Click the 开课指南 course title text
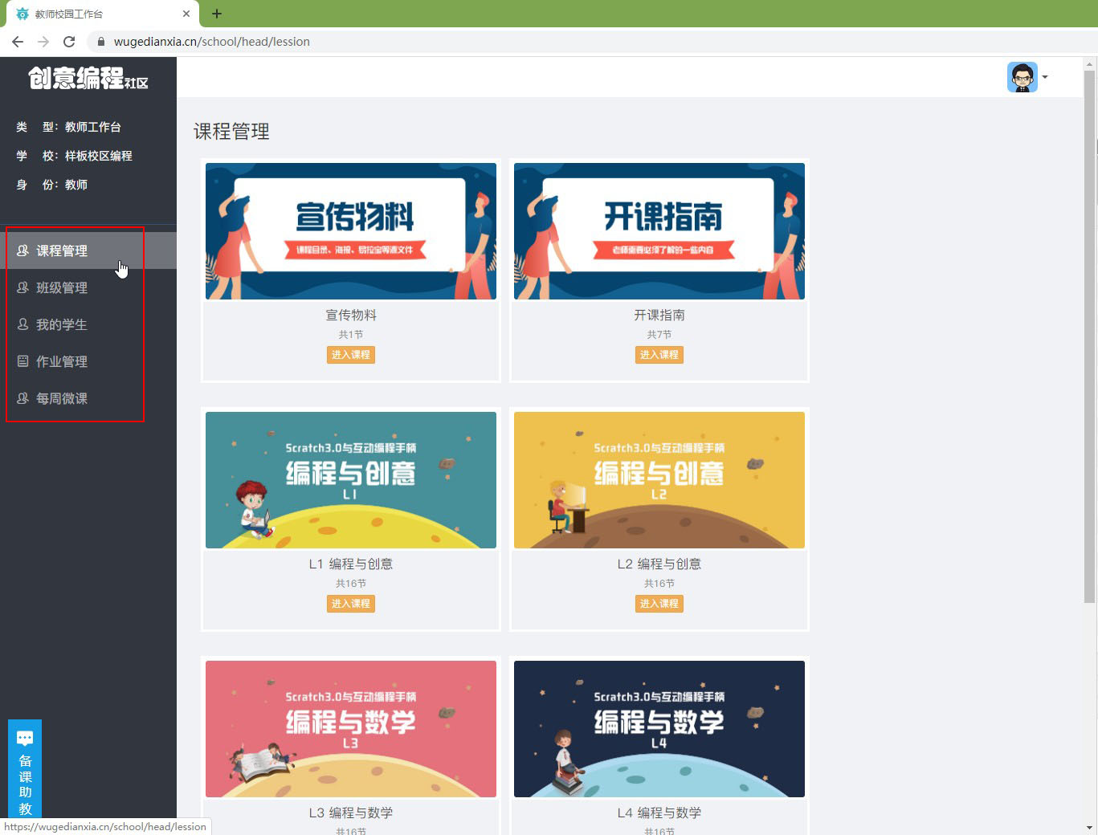 pyautogui.click(x=659, y=316)
